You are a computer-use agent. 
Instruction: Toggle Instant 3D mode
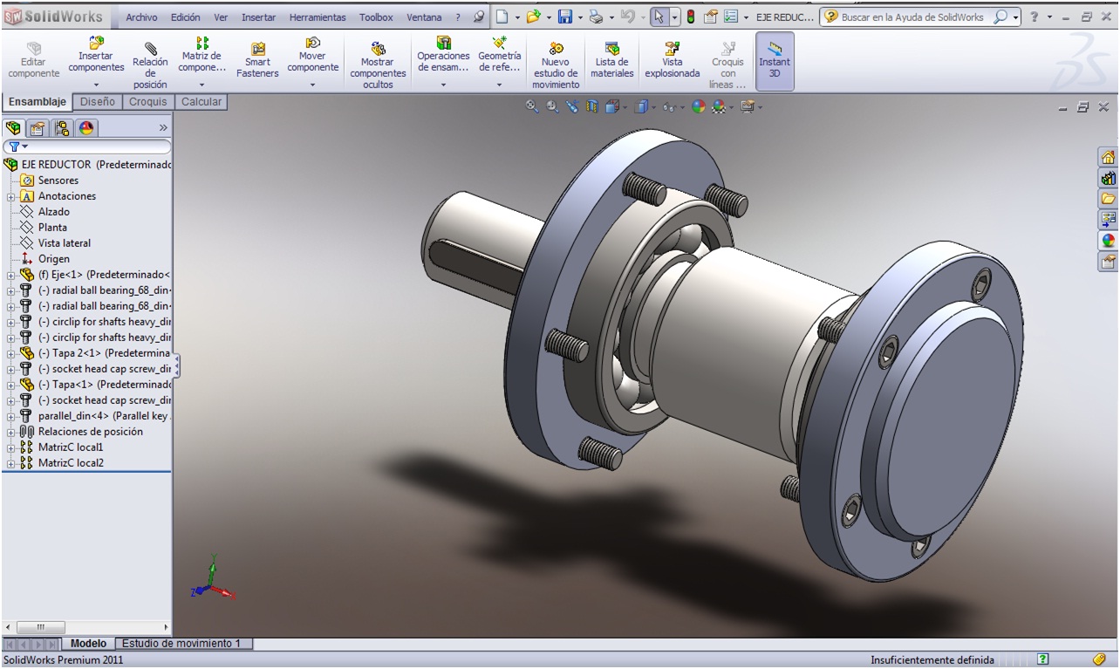775,61
